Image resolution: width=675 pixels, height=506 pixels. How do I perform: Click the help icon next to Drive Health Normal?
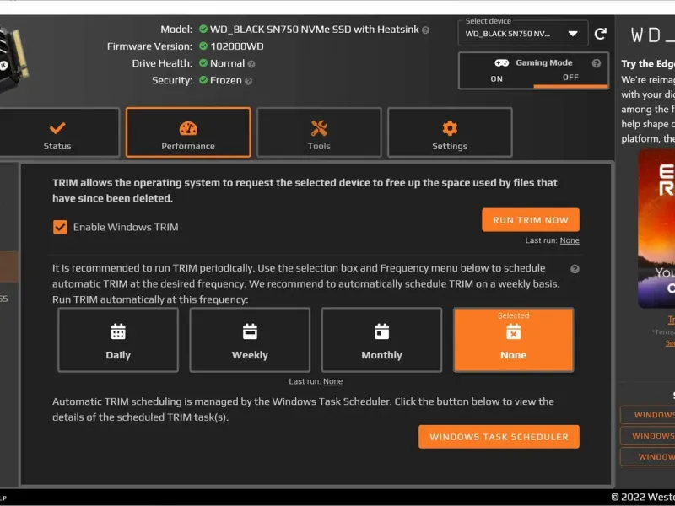tap(251, 64)
